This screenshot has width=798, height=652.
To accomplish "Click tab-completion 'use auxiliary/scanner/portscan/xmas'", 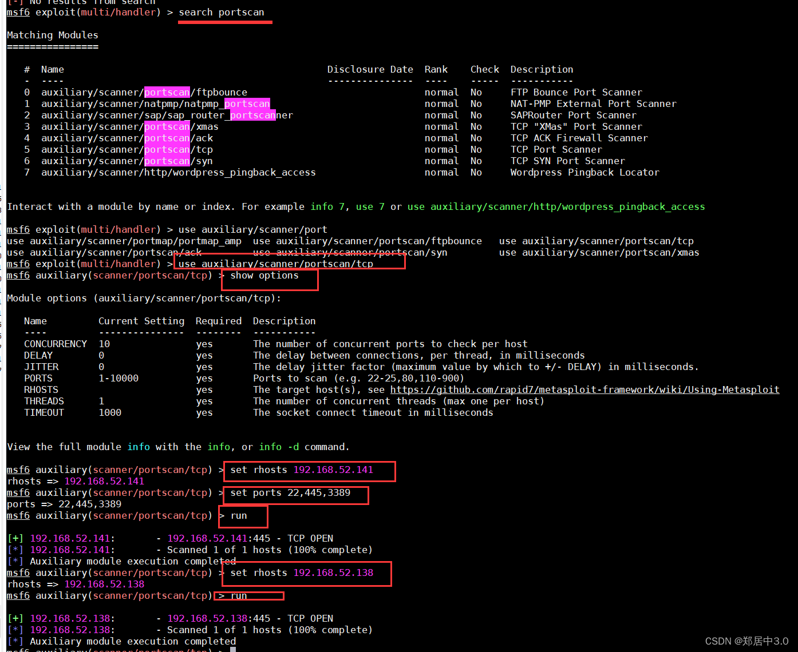I will pos(599,252).
